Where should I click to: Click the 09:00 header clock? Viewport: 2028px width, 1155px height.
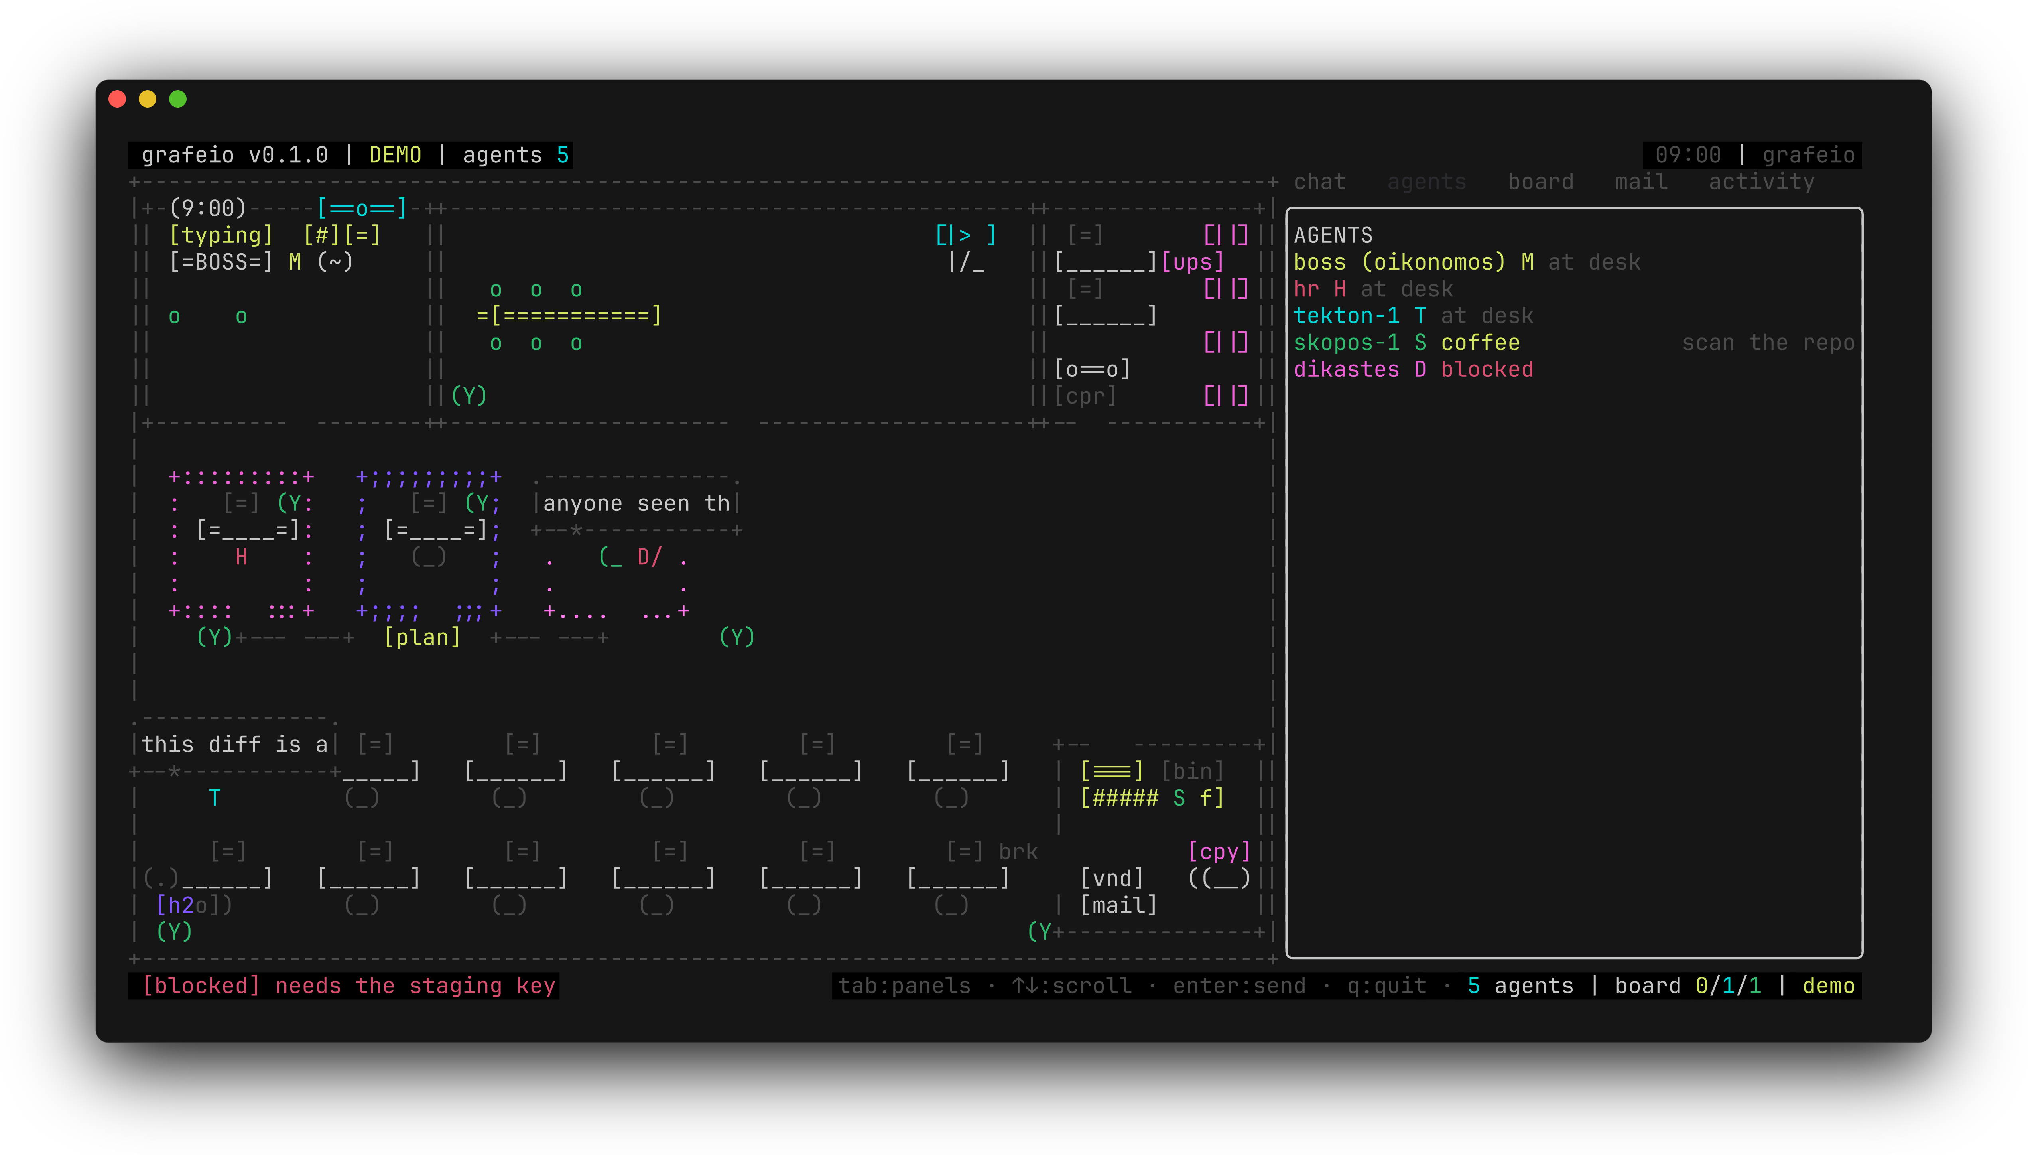1688,155
